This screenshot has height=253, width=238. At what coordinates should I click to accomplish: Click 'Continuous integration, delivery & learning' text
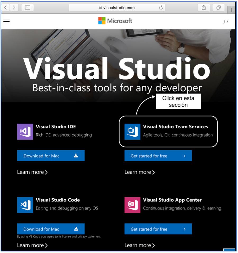tap(182, 208)
